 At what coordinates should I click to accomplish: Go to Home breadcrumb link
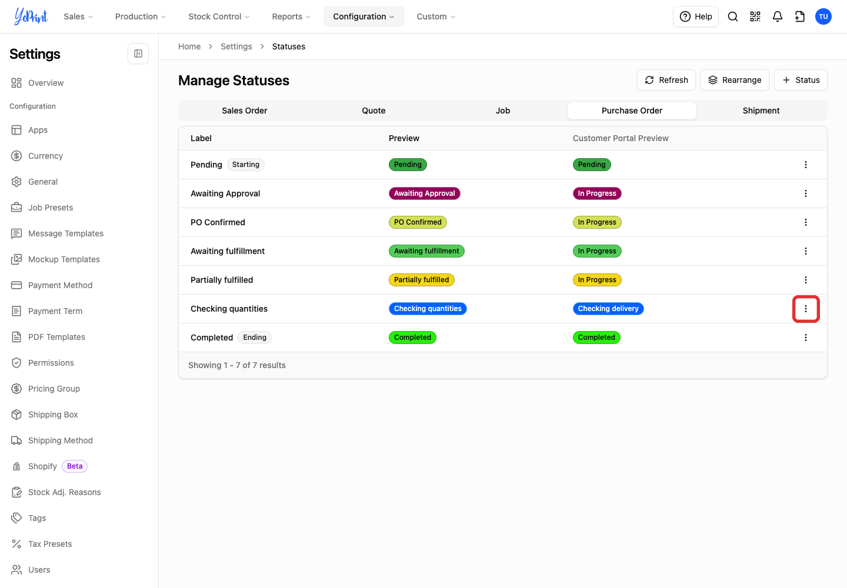(x=189, y=46)
